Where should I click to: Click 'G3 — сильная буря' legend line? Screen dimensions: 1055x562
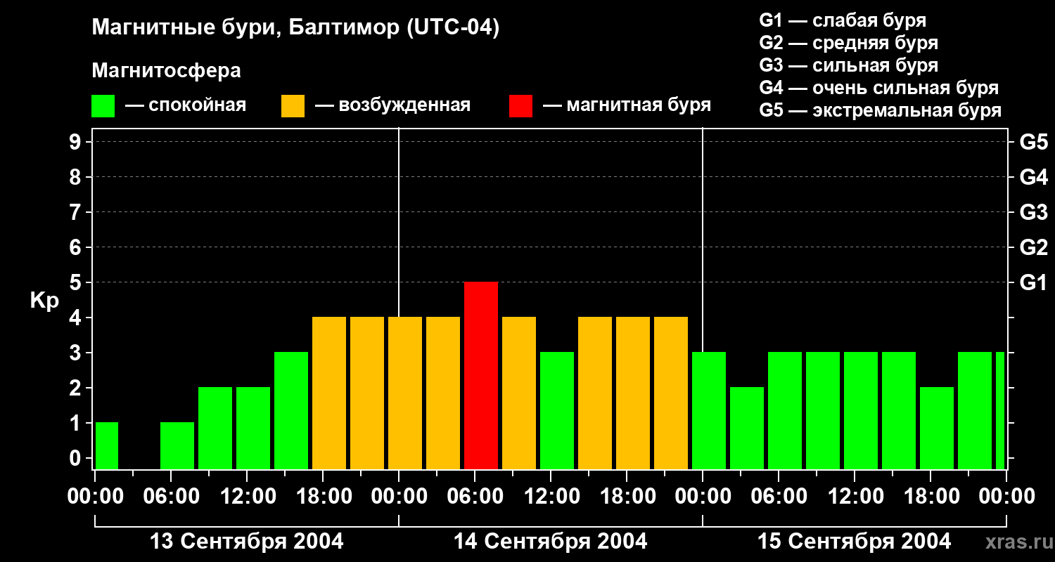pos(849,65)
